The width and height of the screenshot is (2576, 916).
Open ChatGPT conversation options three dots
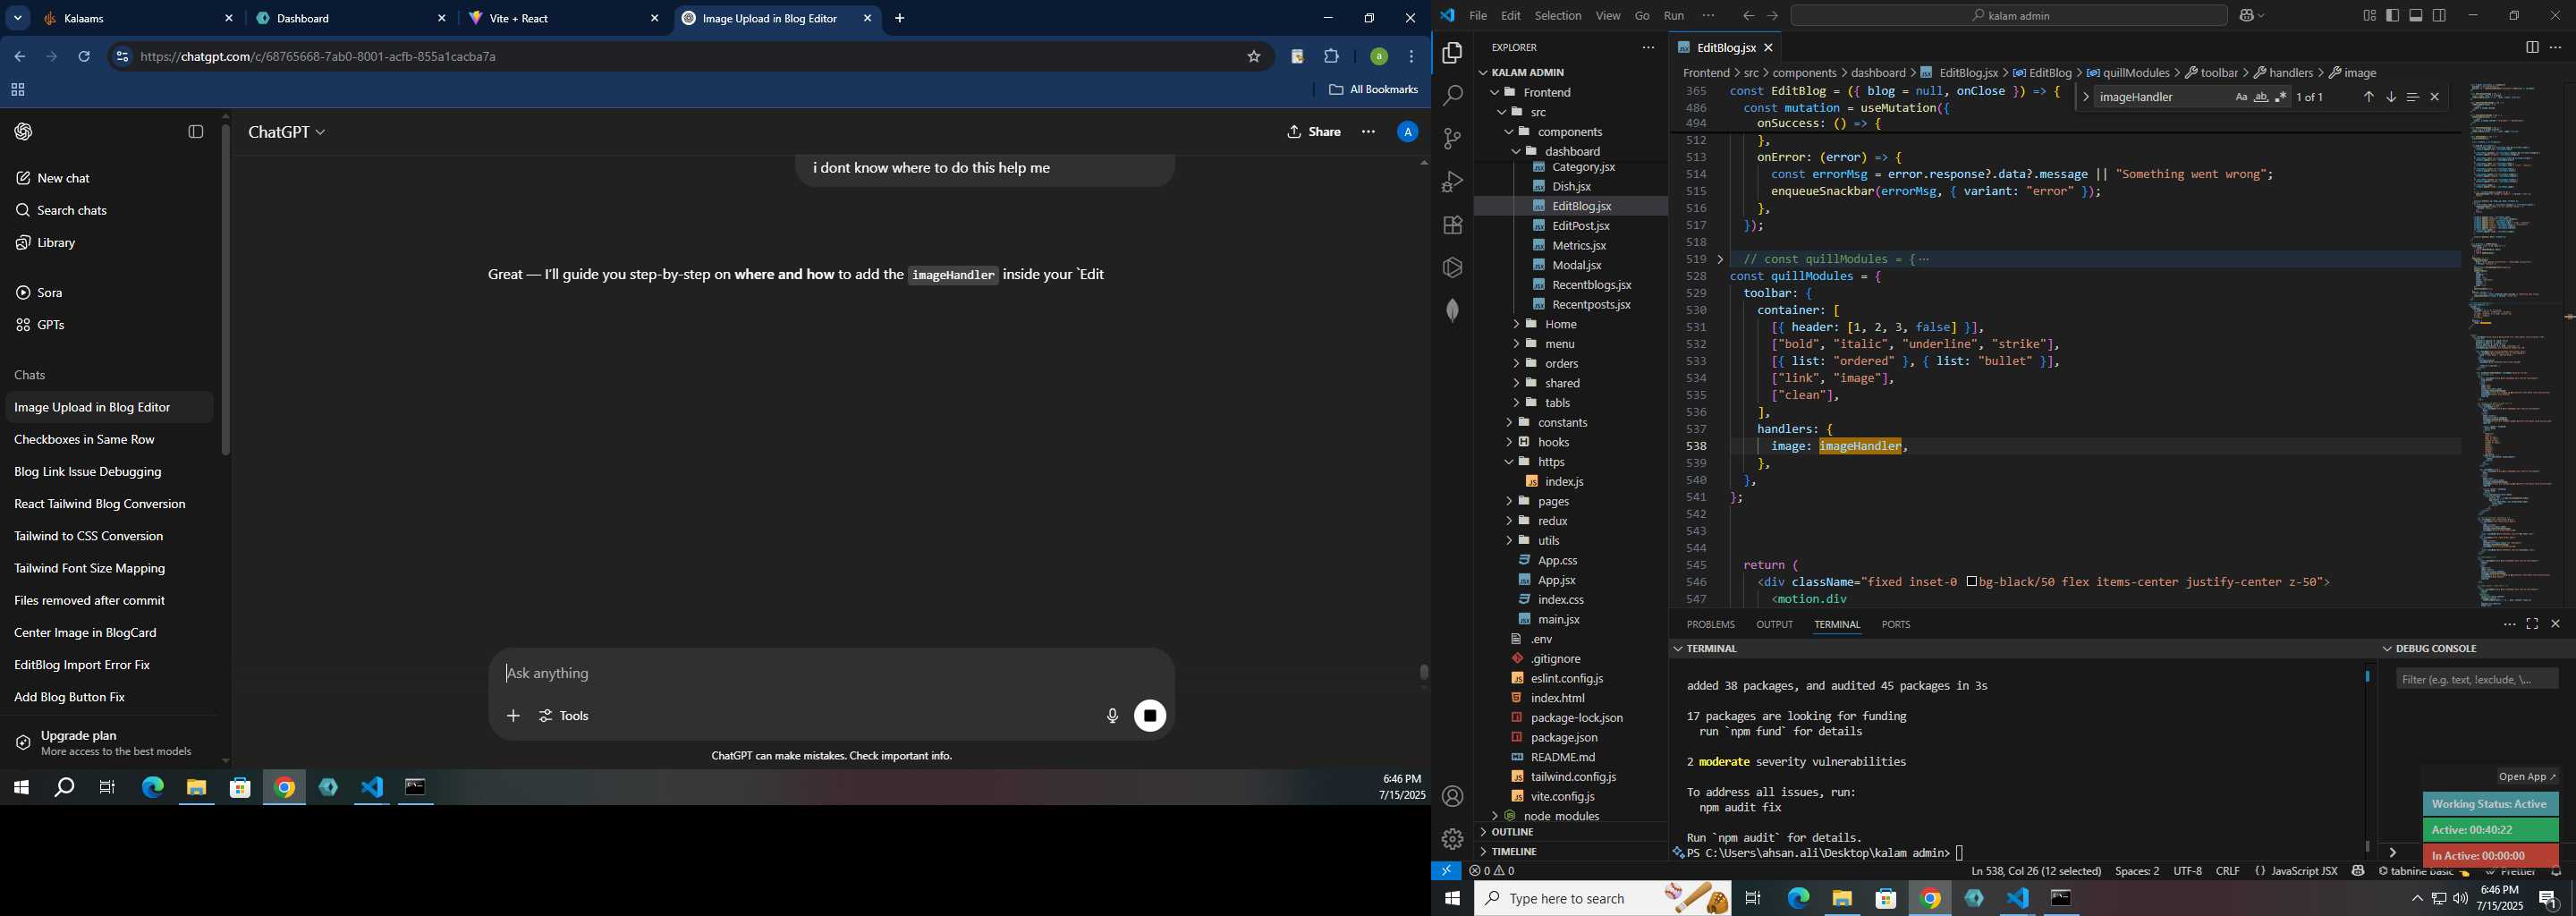tap(1368, 132)
